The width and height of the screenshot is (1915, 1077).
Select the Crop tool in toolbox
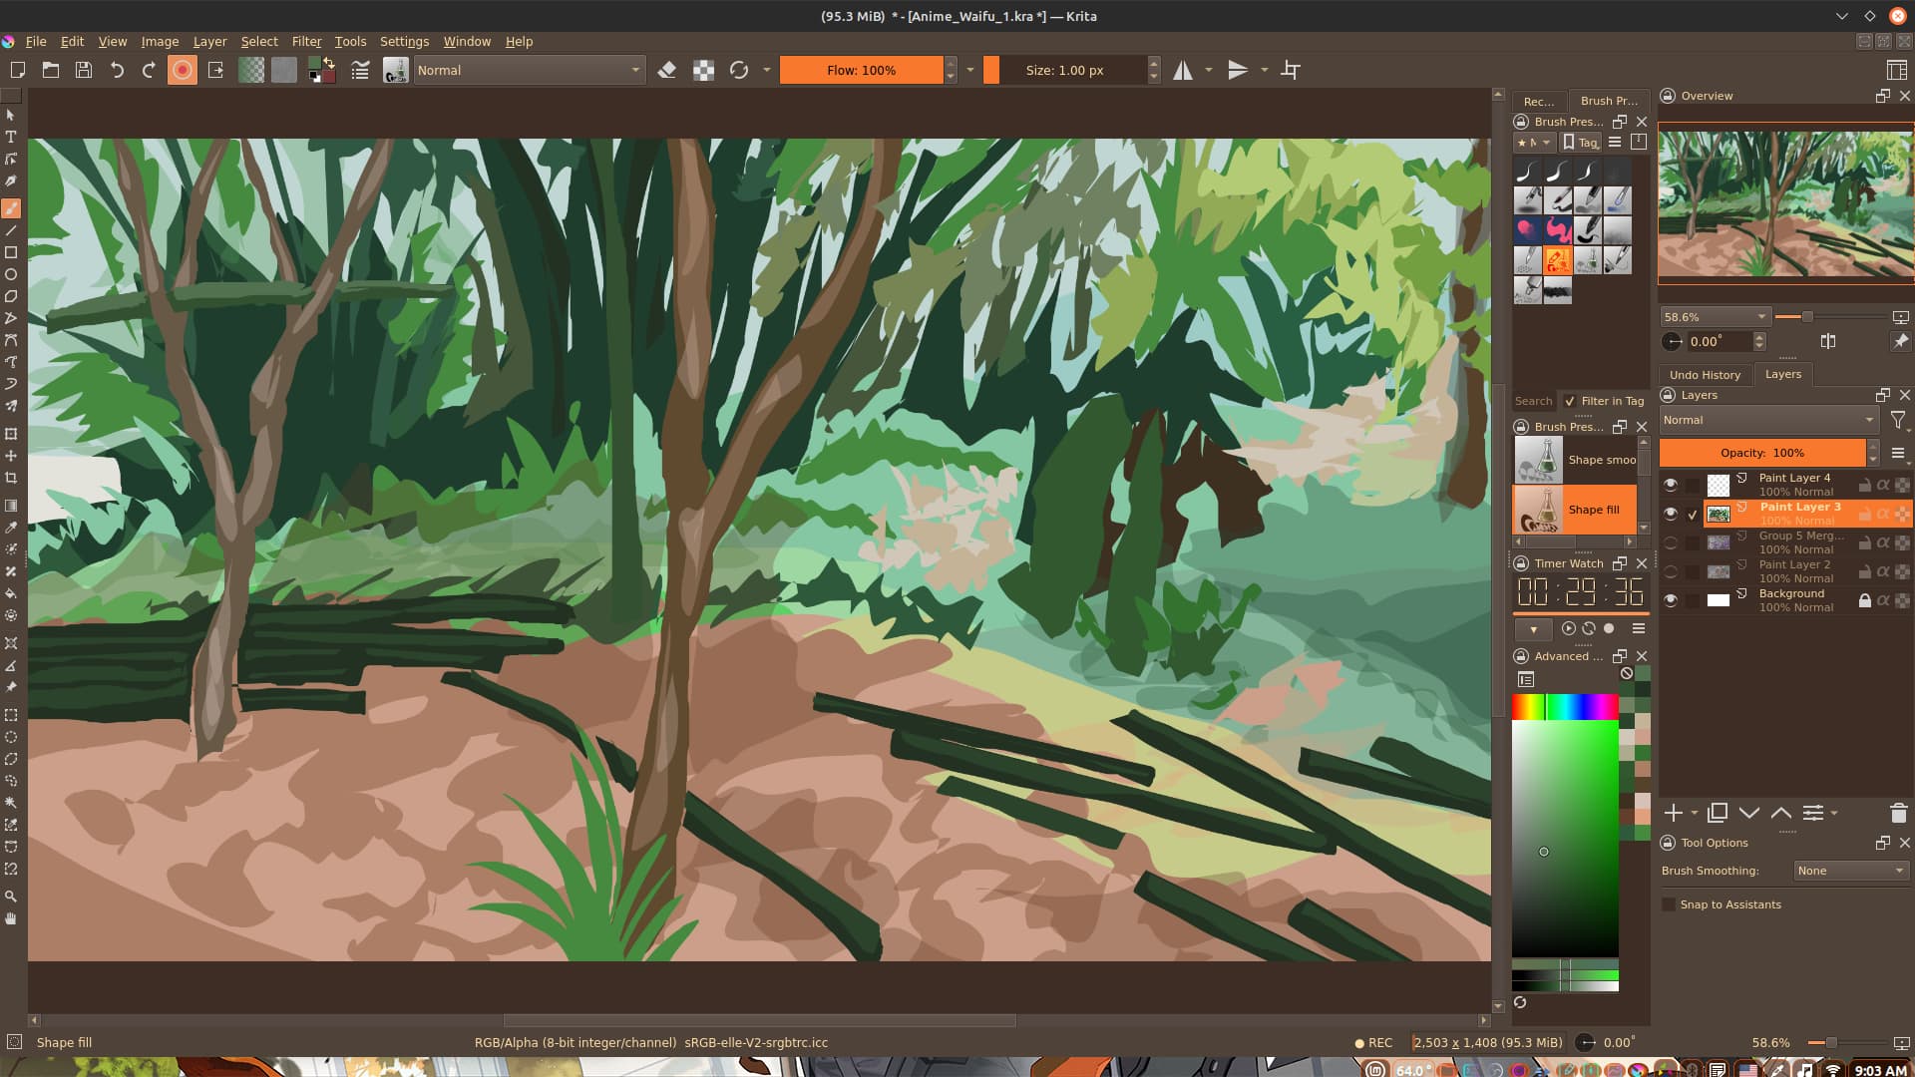tap(11, 478)
